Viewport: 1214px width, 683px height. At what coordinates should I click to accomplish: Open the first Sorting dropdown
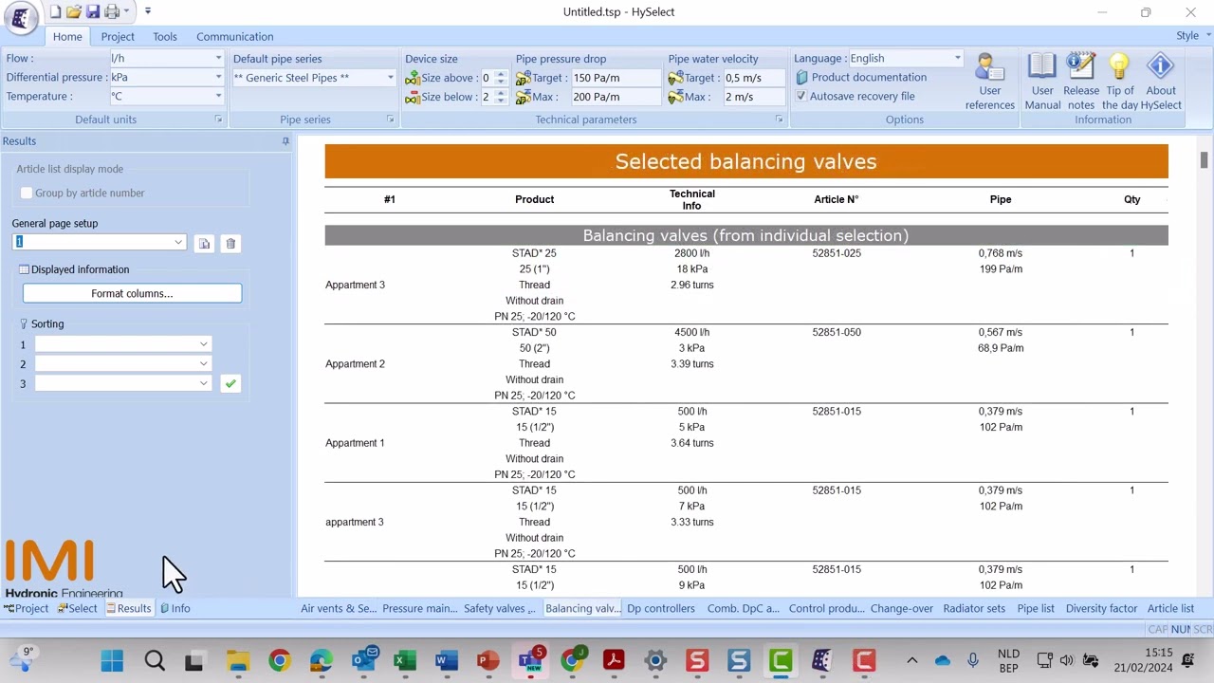pos(203,344)
